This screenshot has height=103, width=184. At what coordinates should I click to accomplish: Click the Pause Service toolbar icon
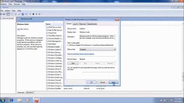point(37,14)
